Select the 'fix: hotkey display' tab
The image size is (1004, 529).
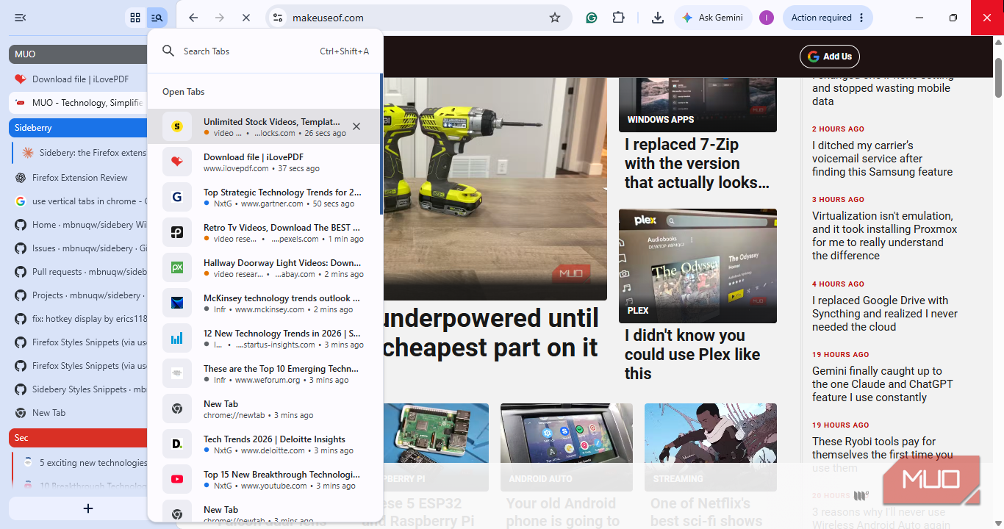[x=78, y=319]
